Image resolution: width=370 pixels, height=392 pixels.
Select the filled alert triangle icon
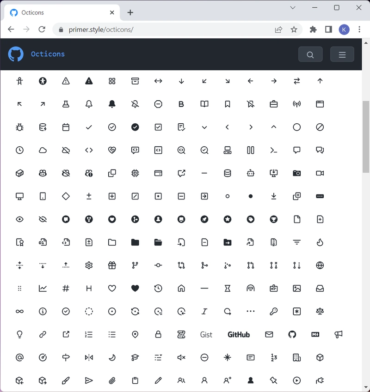[x=89, y=81]
